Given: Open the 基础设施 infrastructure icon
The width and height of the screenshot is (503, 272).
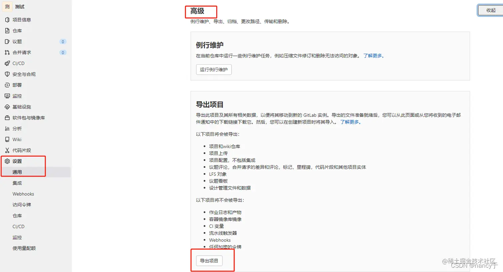Looking at the screenshot, I should coord(8,107).
